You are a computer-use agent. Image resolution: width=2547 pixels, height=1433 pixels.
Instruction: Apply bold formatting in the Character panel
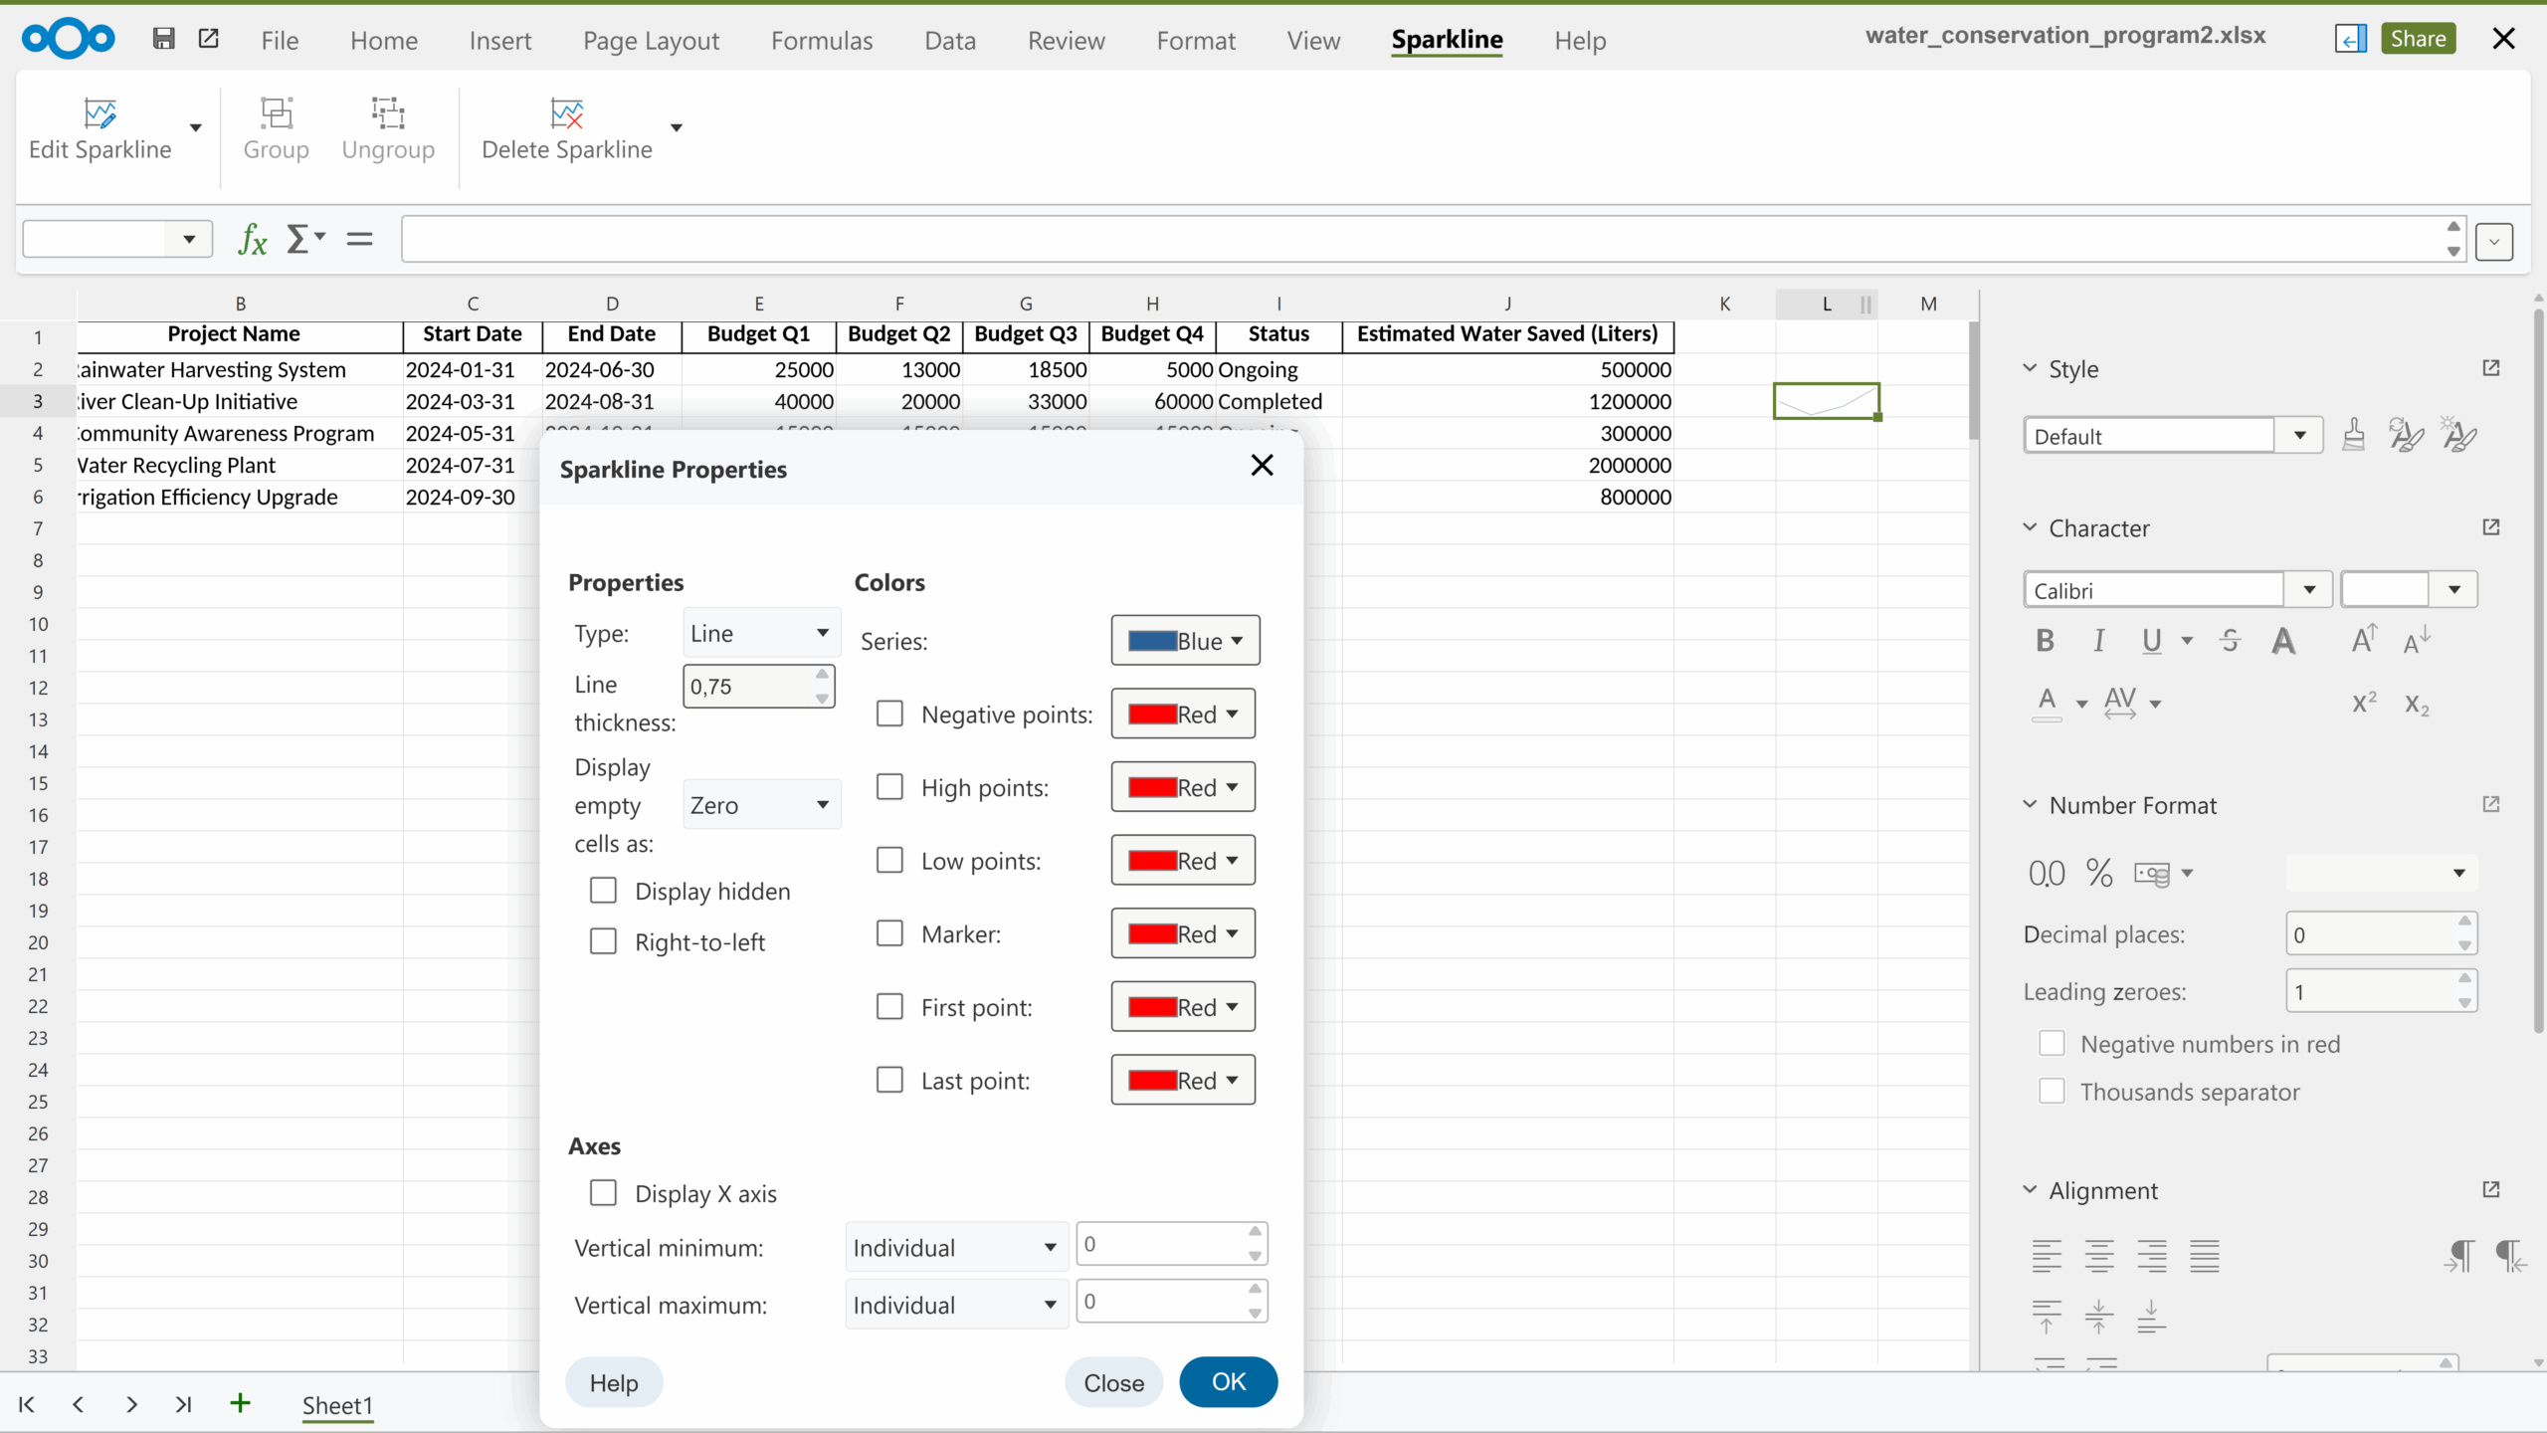click(2044, 640)
